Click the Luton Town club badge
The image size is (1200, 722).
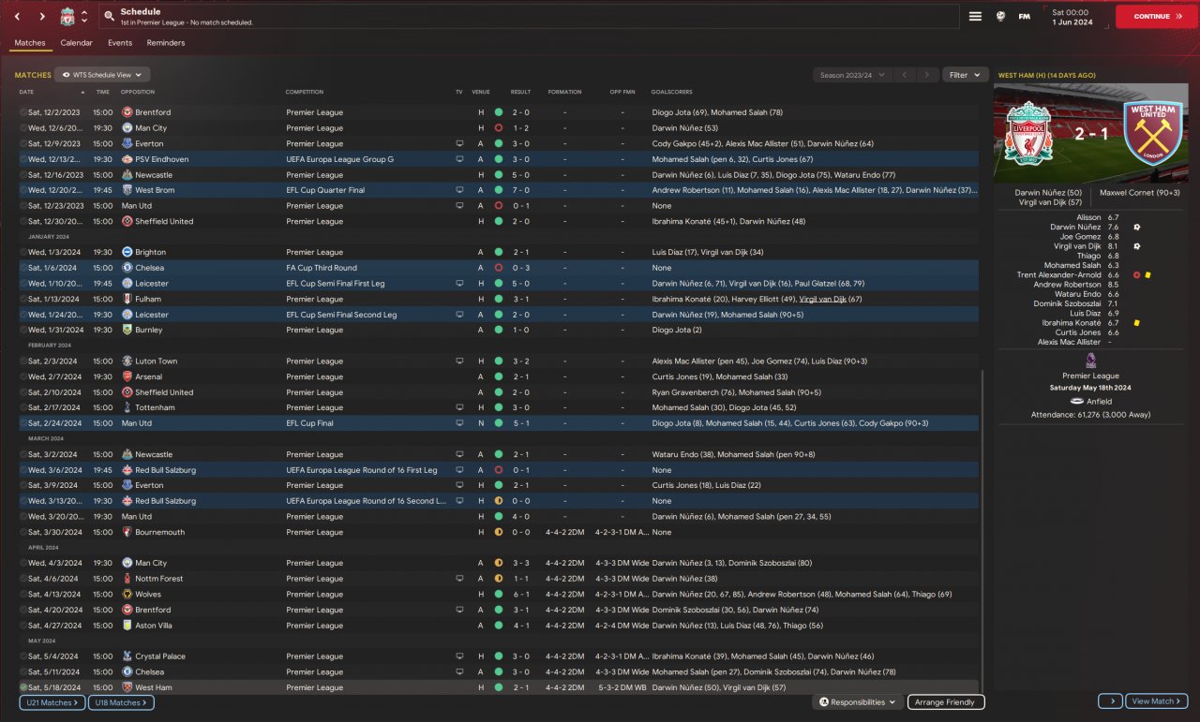pos(127,361)
